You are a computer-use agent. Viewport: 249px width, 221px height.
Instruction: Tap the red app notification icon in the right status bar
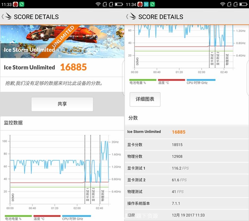pos(140,4)
